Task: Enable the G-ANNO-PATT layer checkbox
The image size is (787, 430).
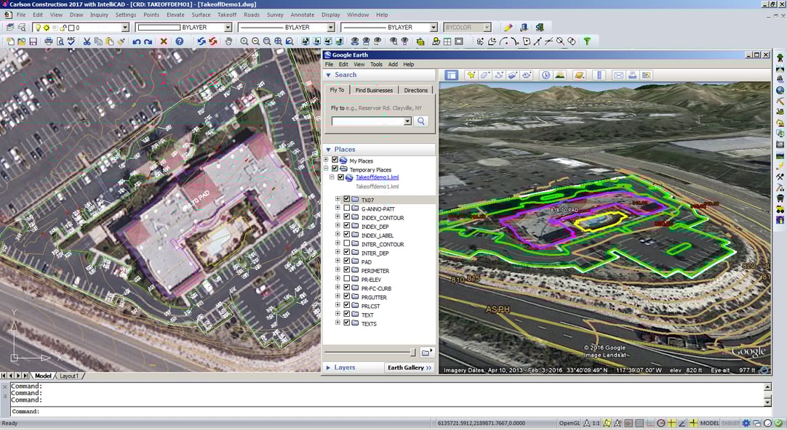Action: click(347, 208)
